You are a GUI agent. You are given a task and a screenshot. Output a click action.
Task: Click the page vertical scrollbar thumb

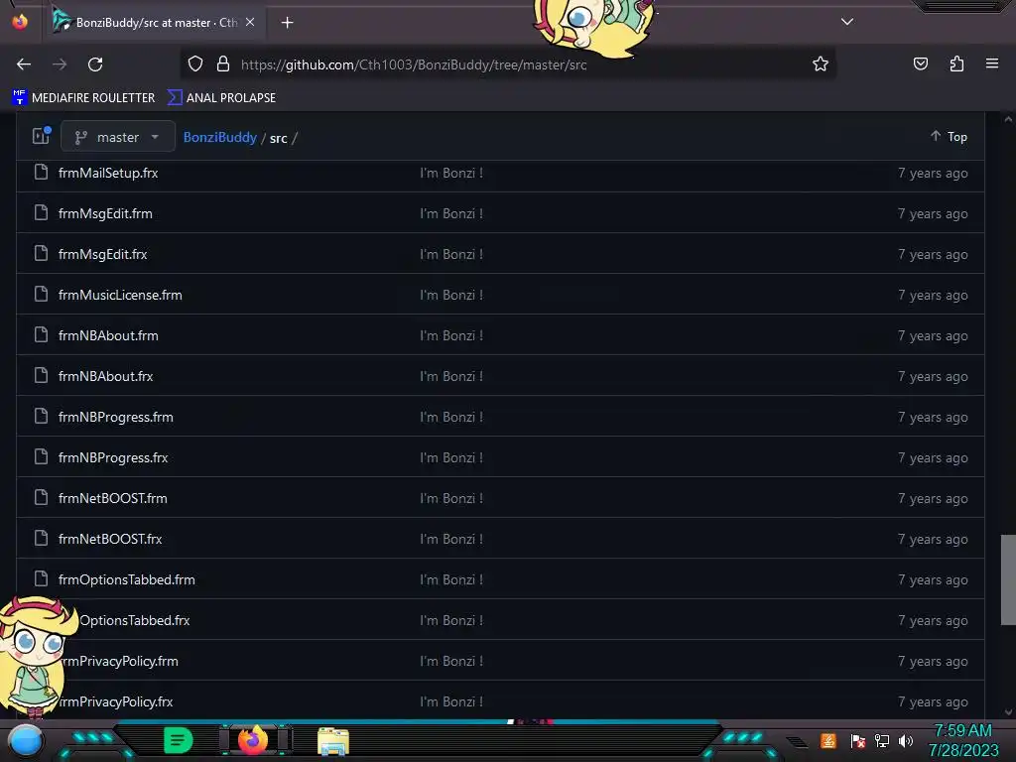1008,579
